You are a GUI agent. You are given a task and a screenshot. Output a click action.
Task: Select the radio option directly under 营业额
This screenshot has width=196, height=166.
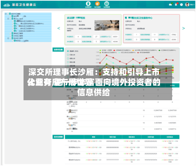68,55
